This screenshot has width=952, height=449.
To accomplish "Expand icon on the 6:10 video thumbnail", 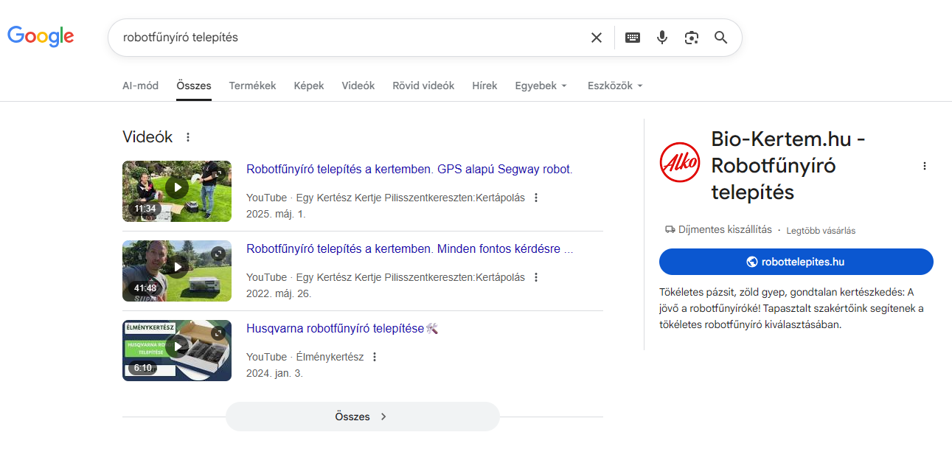I will 218,333.
